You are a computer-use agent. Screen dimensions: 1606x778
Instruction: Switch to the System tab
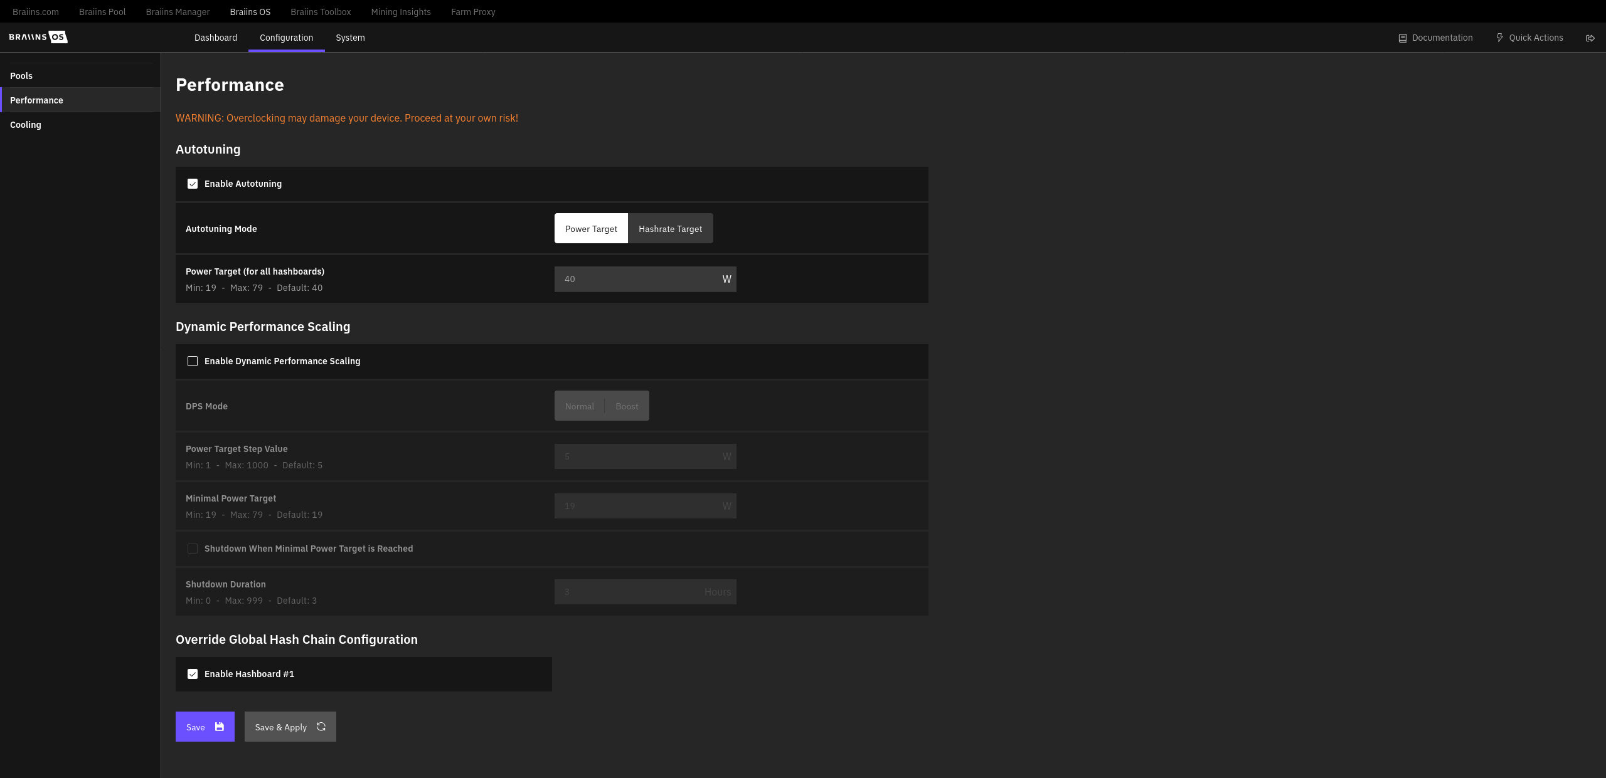[350, 38]
